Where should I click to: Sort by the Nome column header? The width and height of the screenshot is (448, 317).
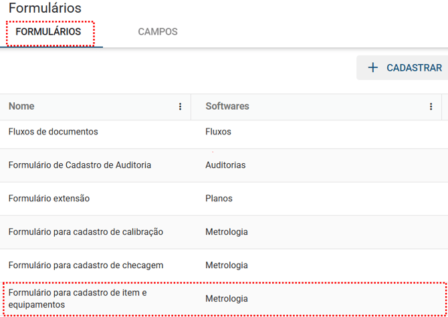point(21,106)
